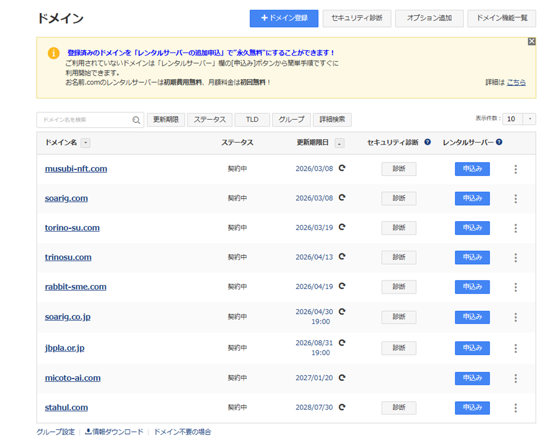The width and height of the screenshot is (553, 443).
Task: Click the help icon beside セキュリティ診断 header
Action: pyautogui.click(x=427, y=142)
